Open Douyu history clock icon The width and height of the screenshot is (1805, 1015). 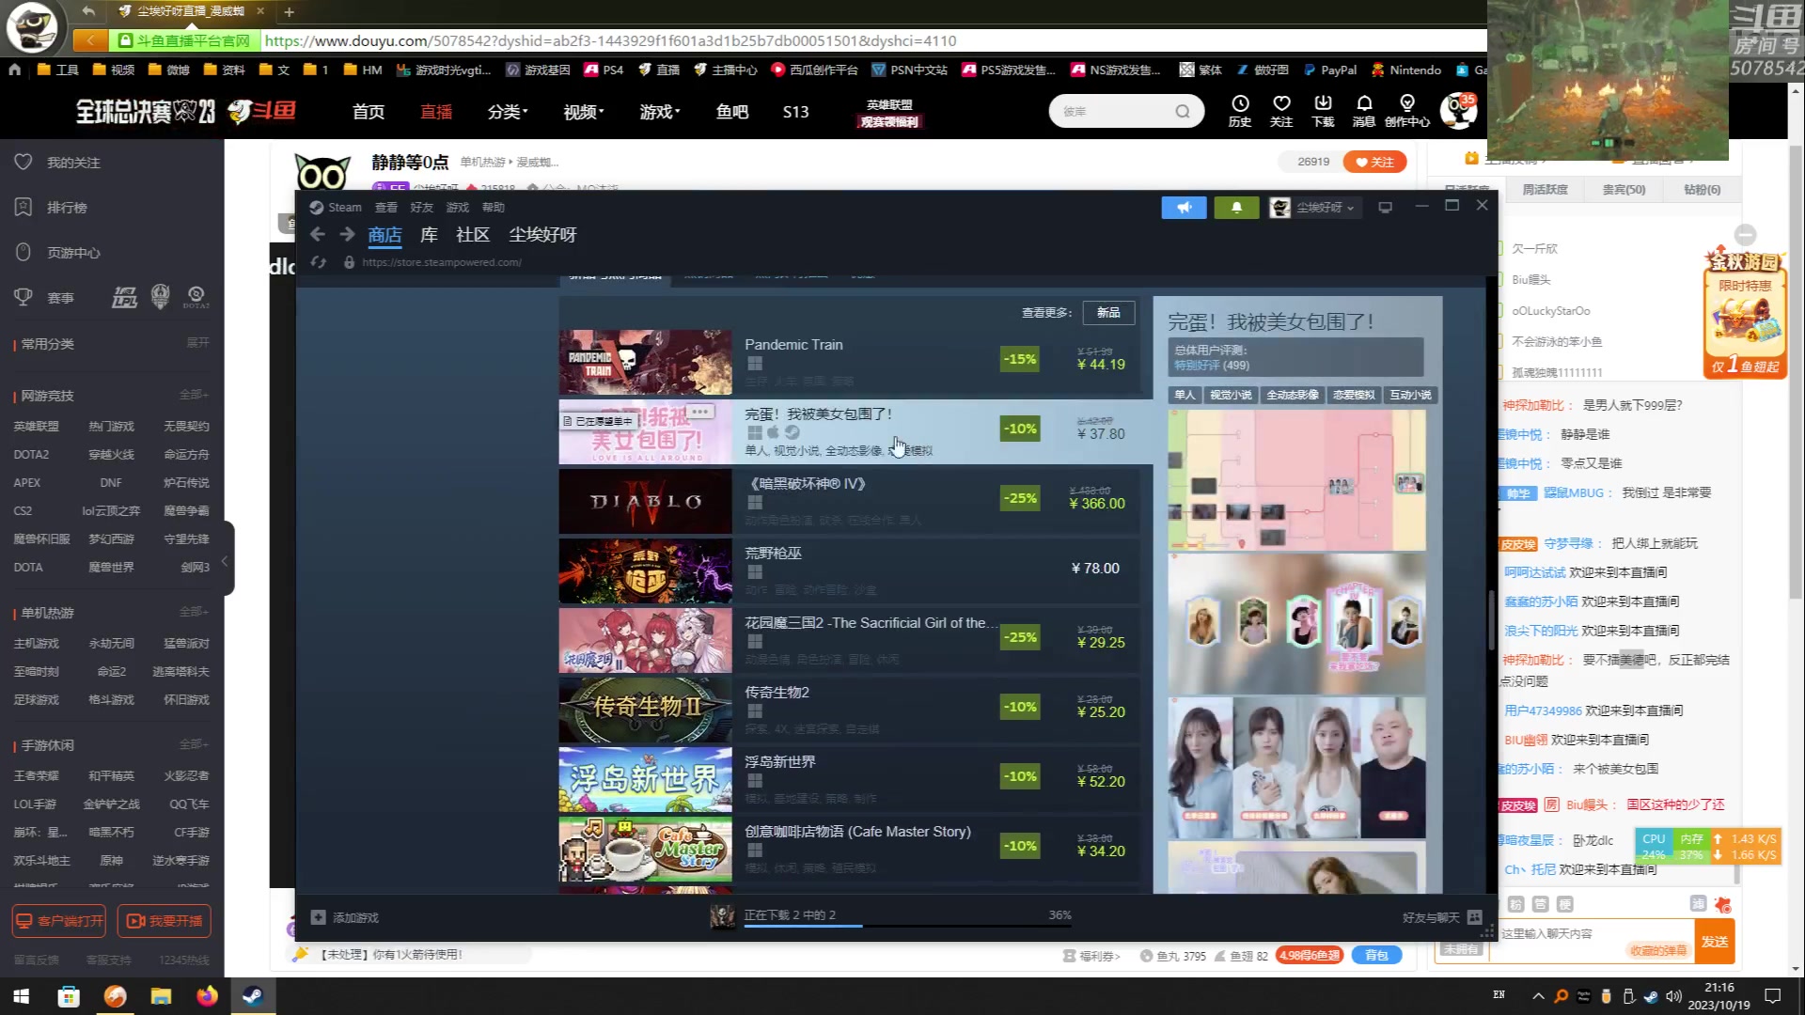click(1240, 103)
